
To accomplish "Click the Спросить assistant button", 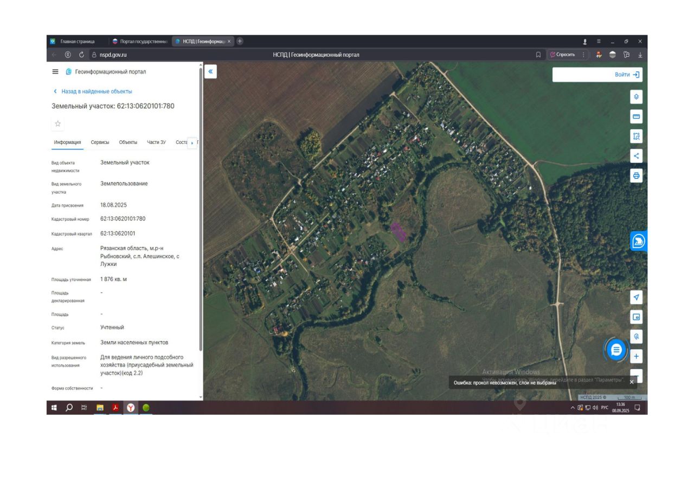I will point(563,55).
